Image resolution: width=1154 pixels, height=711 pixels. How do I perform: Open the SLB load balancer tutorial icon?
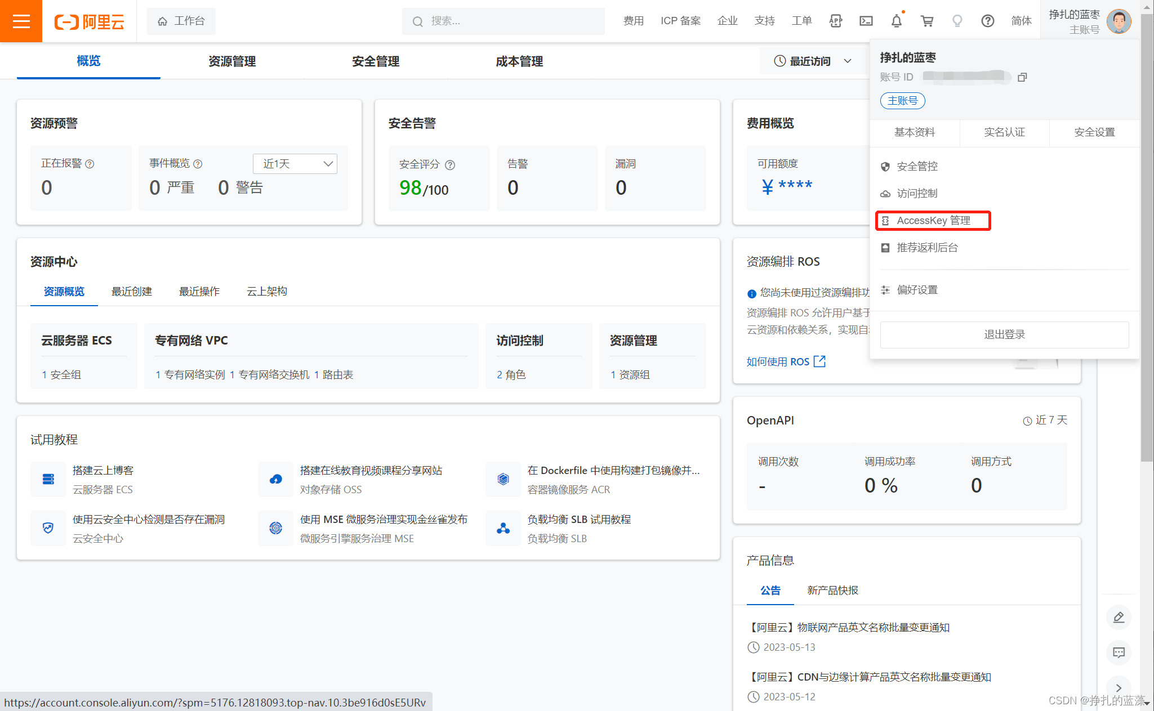(504, 528)
